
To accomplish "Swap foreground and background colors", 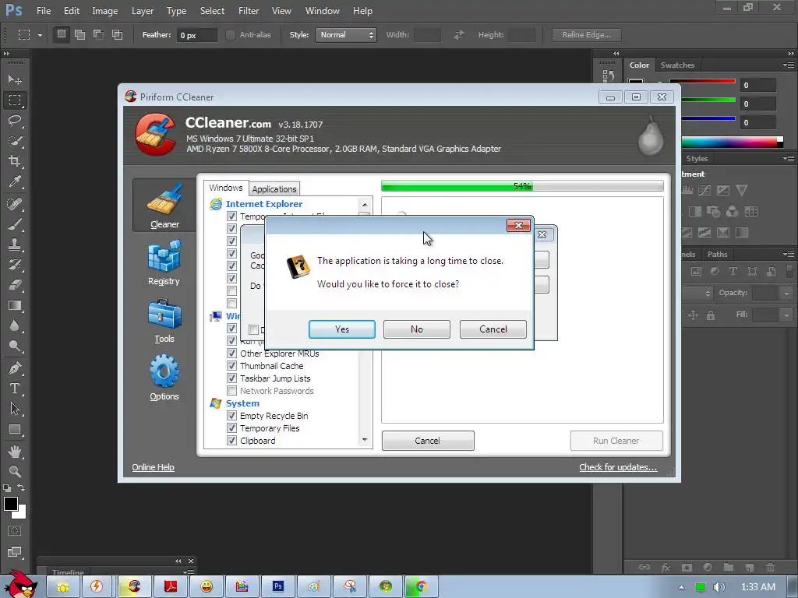I will tap(21, 487).
